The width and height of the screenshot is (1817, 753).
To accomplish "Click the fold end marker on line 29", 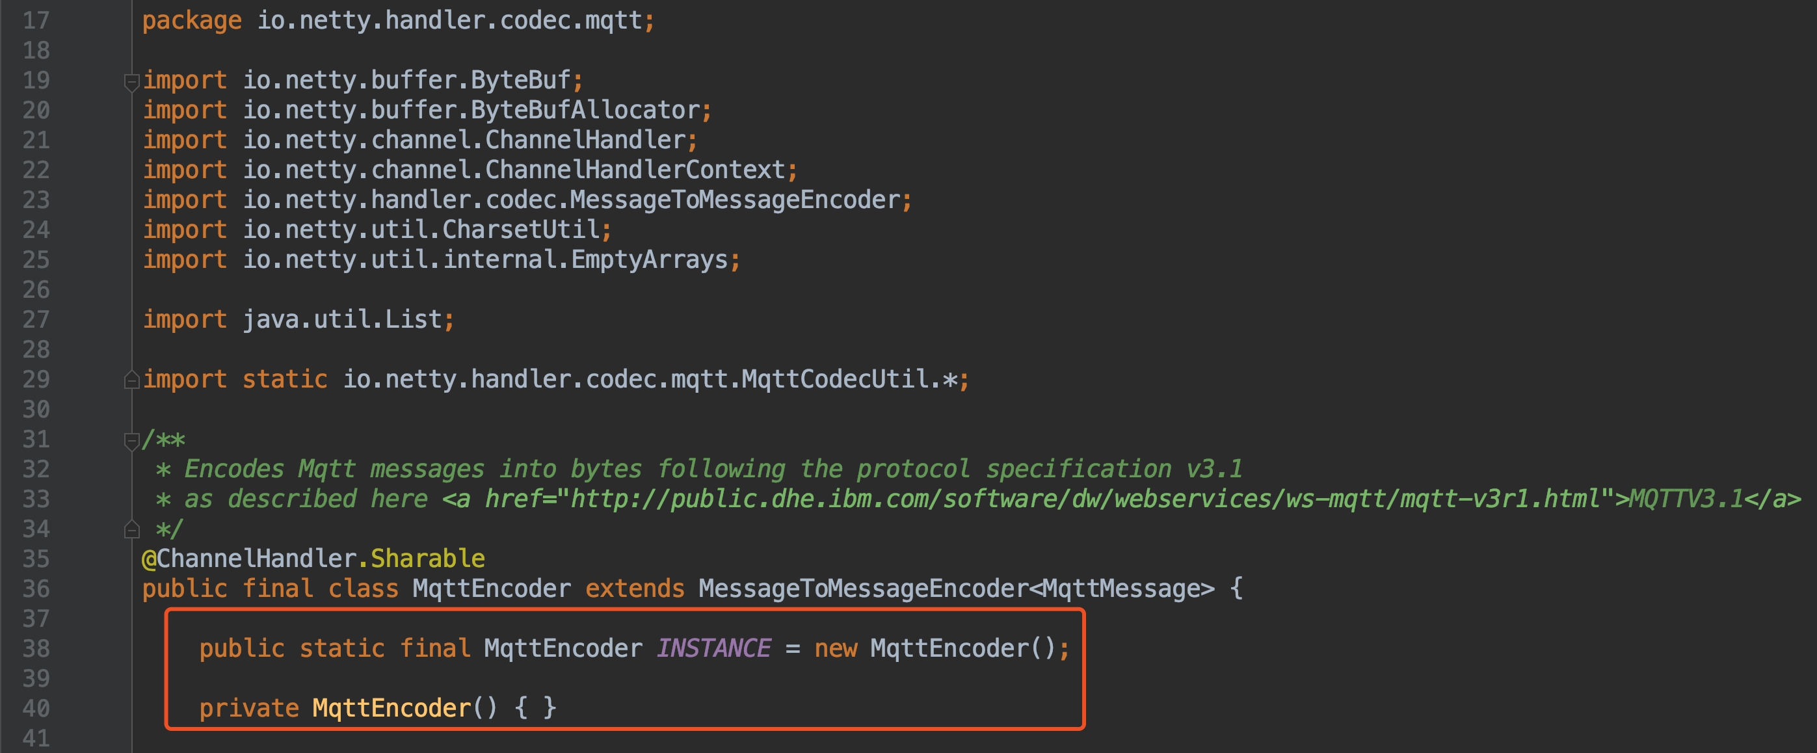I will (x=131, y=381).
